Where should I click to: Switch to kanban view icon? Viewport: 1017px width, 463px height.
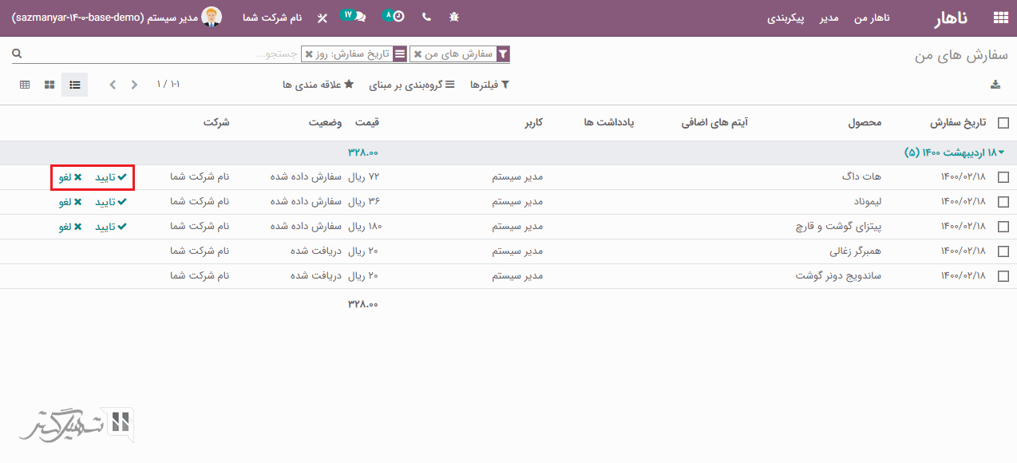click(x=49, y=85)
